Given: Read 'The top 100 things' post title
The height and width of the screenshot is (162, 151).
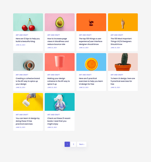Looking at the screenshot, I should click(91, 41).
